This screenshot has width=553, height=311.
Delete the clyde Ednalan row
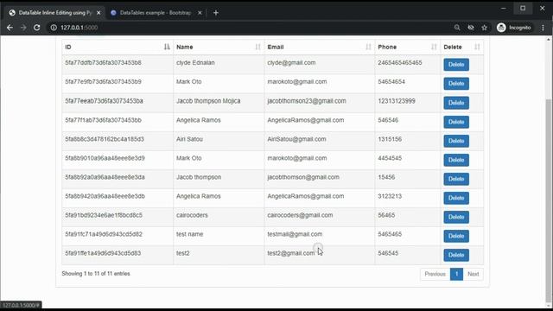tap(456, 65)
